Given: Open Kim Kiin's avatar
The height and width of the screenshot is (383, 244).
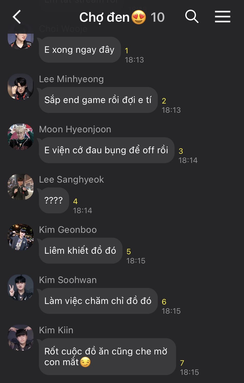Looking at the screenshot, I should (x=21, y=338).
